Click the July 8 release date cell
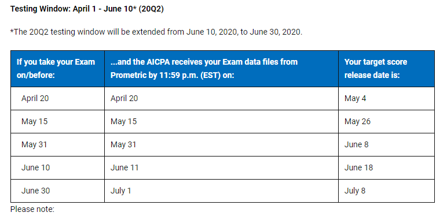 (x=387, y=191)
